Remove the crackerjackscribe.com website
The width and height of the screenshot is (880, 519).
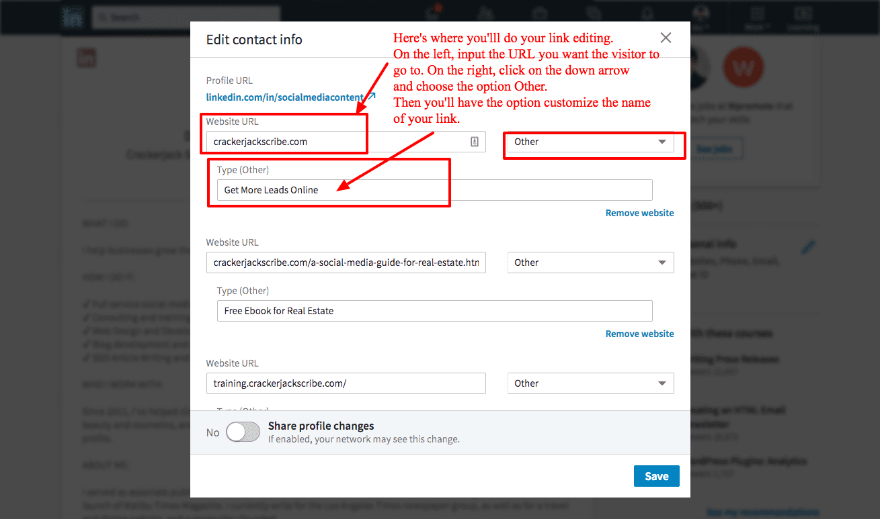pos(639,213)
